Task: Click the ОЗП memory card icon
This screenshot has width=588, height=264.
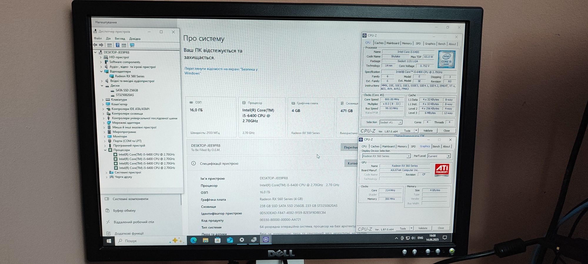Action: point(191,102)
